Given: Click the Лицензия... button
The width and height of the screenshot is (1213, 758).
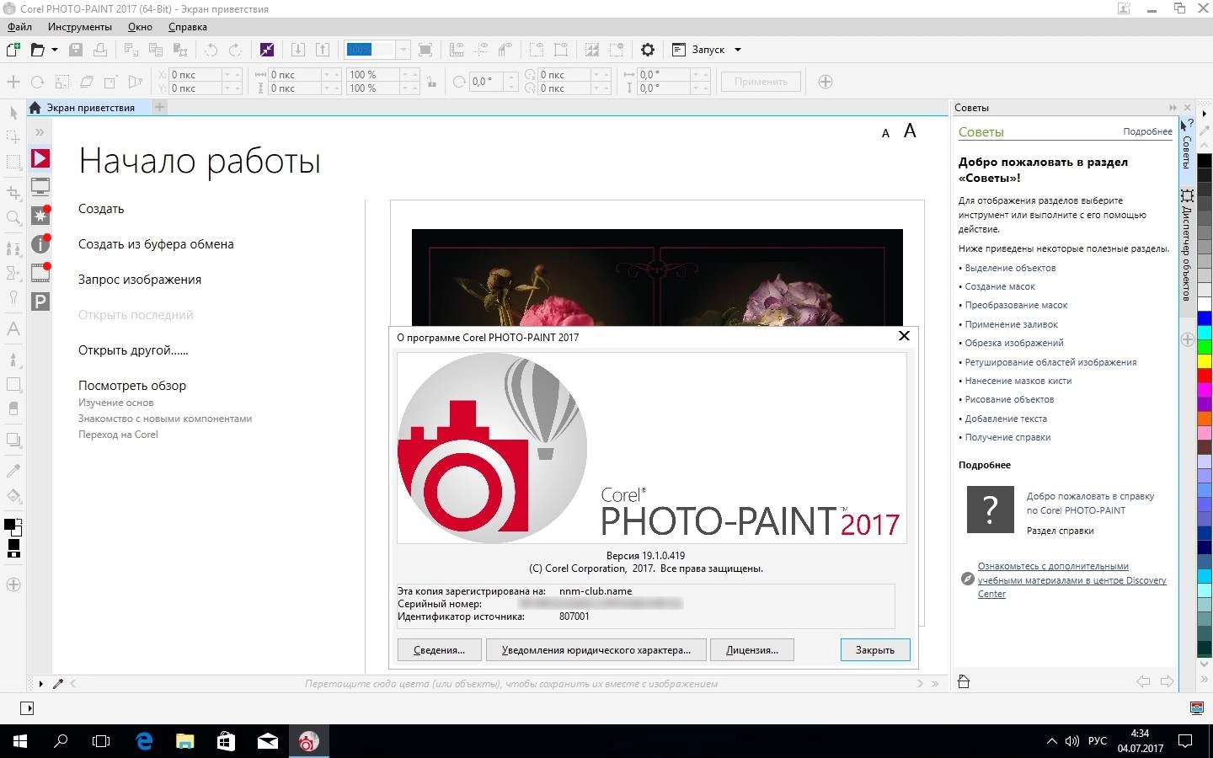Looking at the screenshot, I should pos(752,649).
